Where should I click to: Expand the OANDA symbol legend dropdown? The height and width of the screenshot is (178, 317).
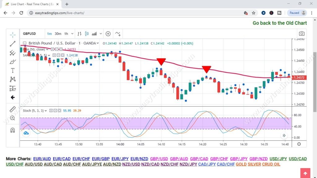98,43
